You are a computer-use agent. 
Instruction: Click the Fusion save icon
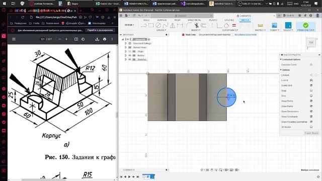click(134, 16)
